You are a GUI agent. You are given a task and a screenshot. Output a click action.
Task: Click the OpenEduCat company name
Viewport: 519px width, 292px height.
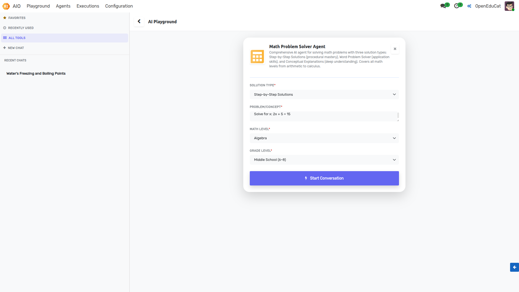point(488,6)
